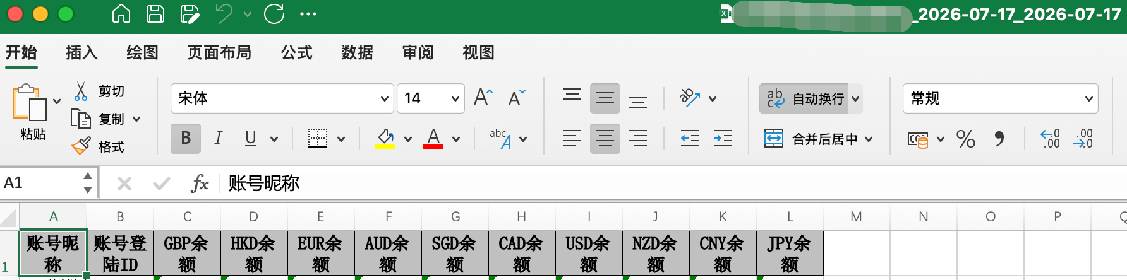Click the percent style icon
Screen dimensions: 1127x280
(966, 139)
